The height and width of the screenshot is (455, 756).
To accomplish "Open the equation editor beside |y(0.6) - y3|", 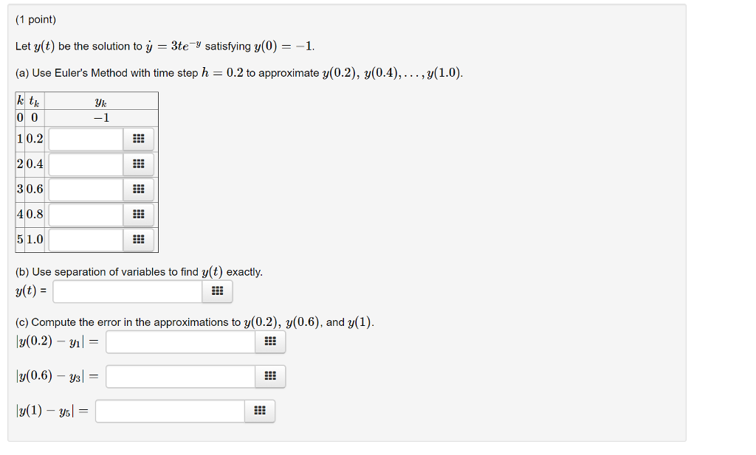I will (270, 376).
